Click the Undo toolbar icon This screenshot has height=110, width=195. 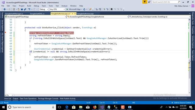(x=29, y=9)
